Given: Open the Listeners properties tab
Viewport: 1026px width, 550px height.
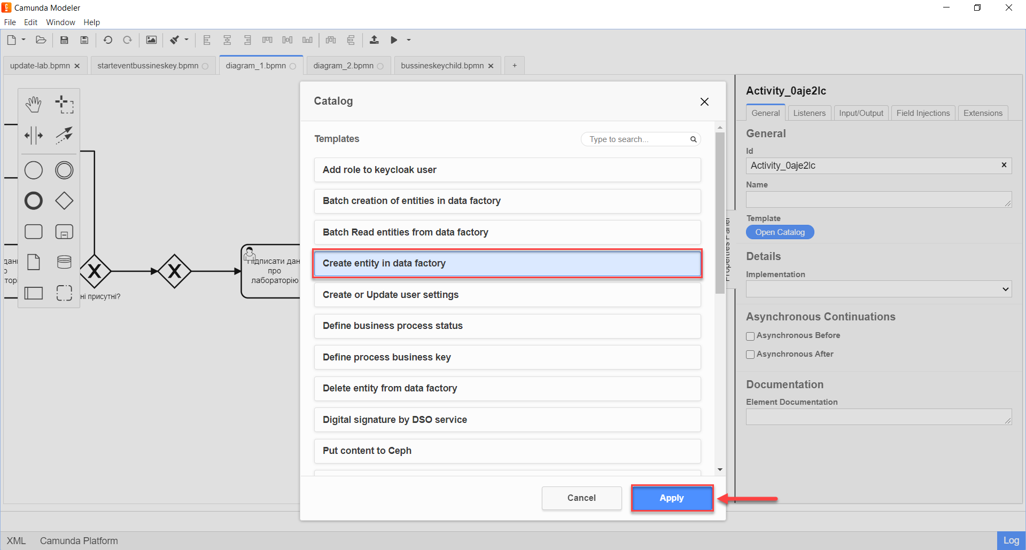Looking at the screenshot, I should 809,113.
